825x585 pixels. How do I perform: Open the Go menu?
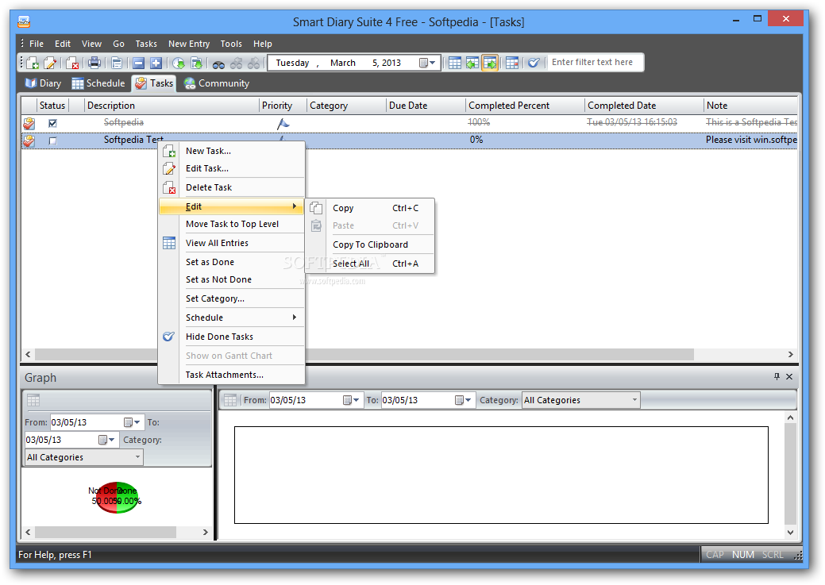[118, 44]
